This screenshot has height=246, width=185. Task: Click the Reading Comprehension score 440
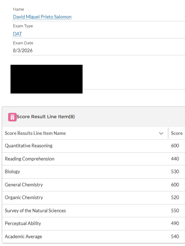tap(175, 159)
